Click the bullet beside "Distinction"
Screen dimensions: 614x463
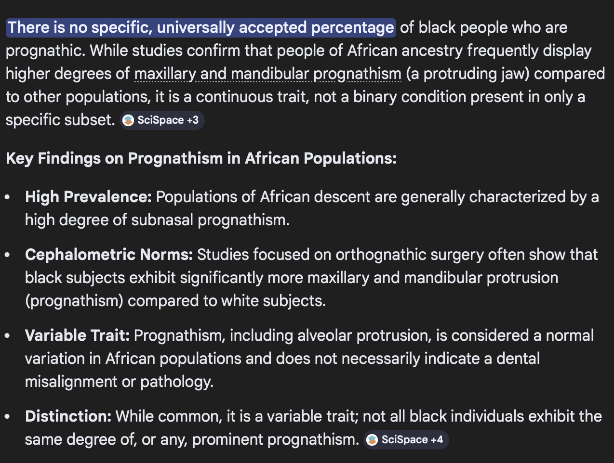[7, 417]
